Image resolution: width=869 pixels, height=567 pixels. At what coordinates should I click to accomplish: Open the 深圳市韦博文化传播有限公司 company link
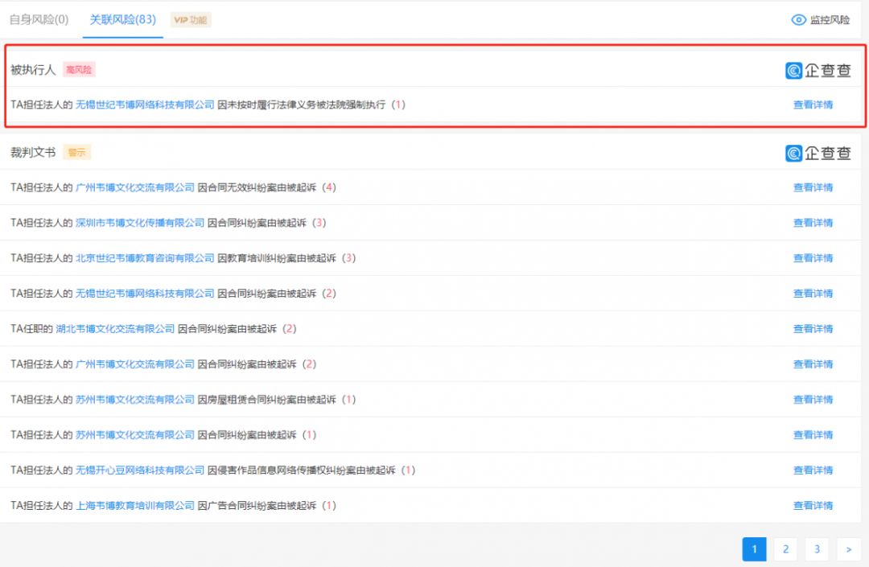coord(140,223)
